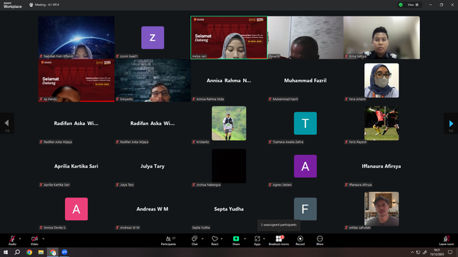This screenshot has height=257, width=458.
Task: Expand the caret beside Chat
Action: click(203, 238)
